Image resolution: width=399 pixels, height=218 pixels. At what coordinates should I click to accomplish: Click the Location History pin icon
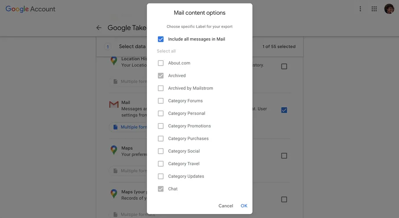(x=114, y=61)
